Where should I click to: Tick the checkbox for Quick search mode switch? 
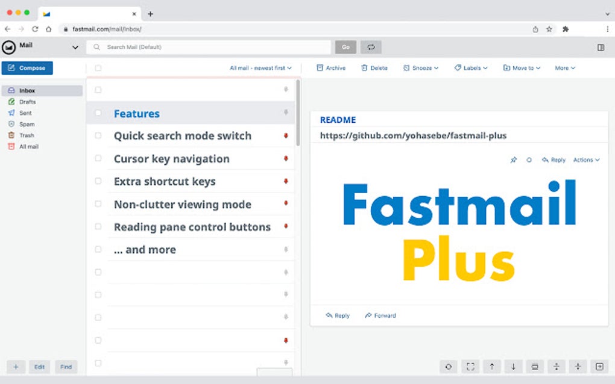[x=98, y=136]
